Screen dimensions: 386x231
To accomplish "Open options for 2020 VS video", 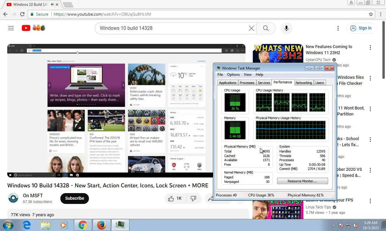I will click(370, 170).
